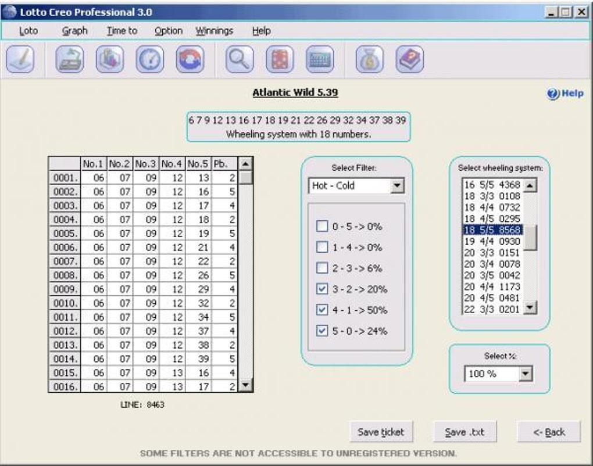Close the Lotto Creo Professional window
Image resolution: width=593 pixels, height=466 pixels.
[581, 12]
